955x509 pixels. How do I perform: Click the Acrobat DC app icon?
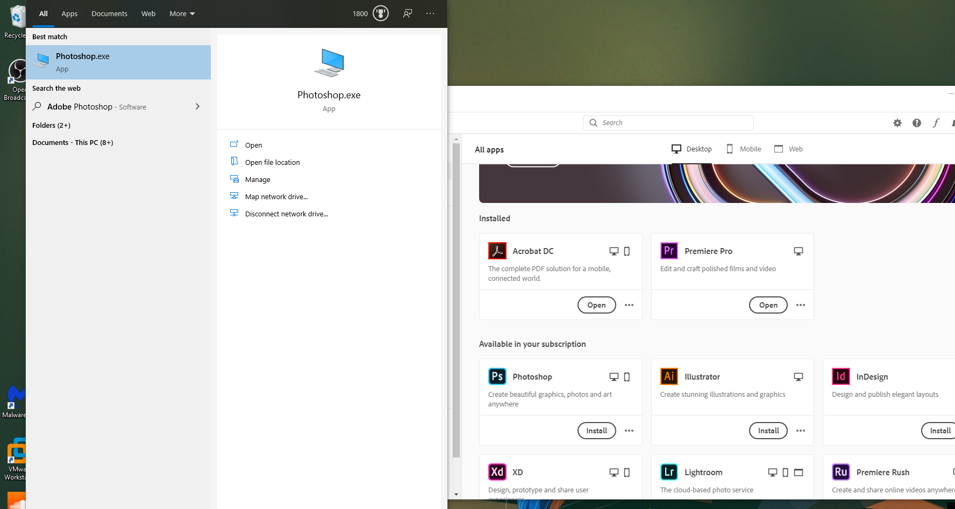(x=497, y=251)
